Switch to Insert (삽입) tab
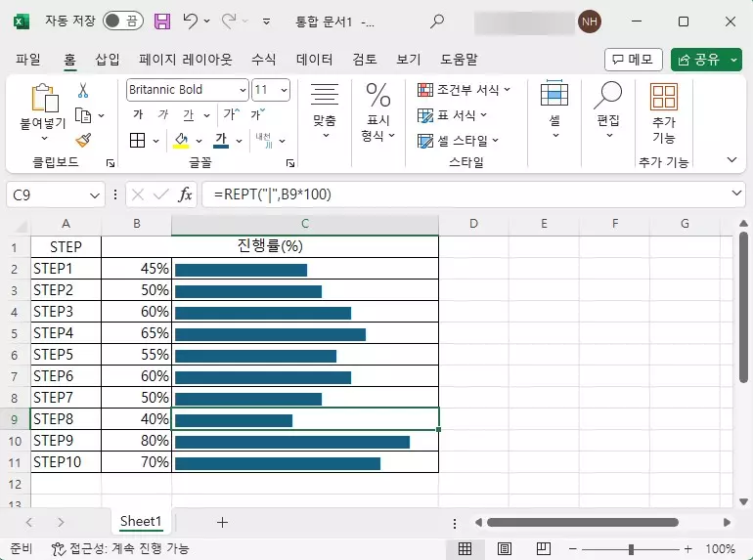Screen dimensions: 753x560 tap(108, 60)
